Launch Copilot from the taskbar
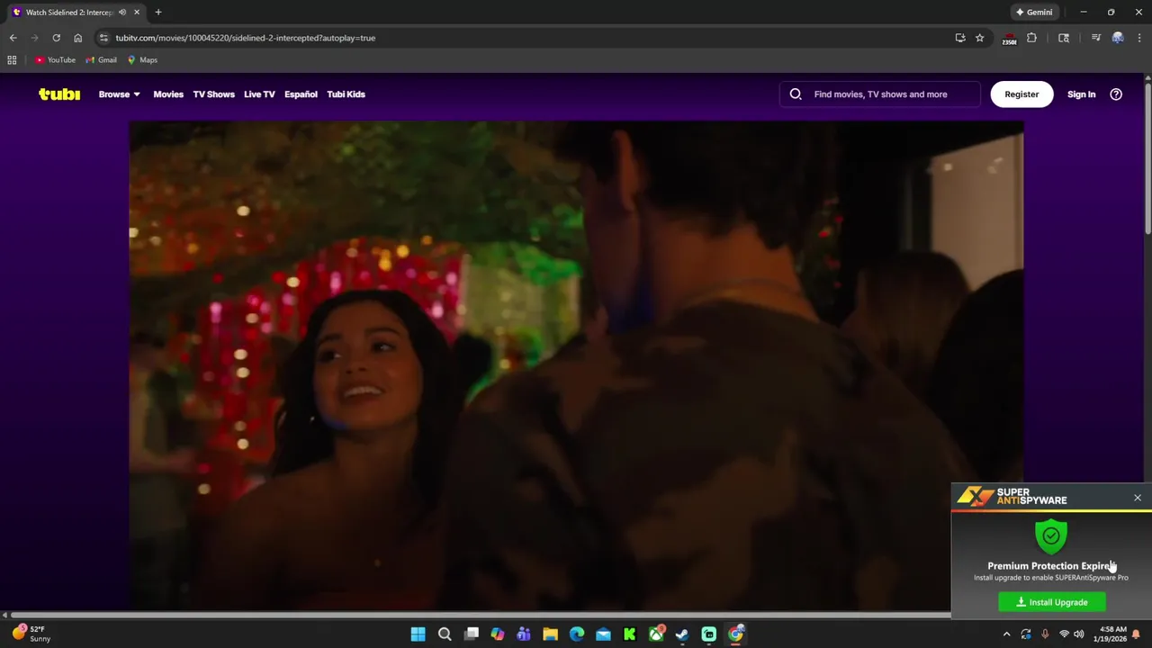This screenshot has height=648, width=1152. click(x=498, y=634)
